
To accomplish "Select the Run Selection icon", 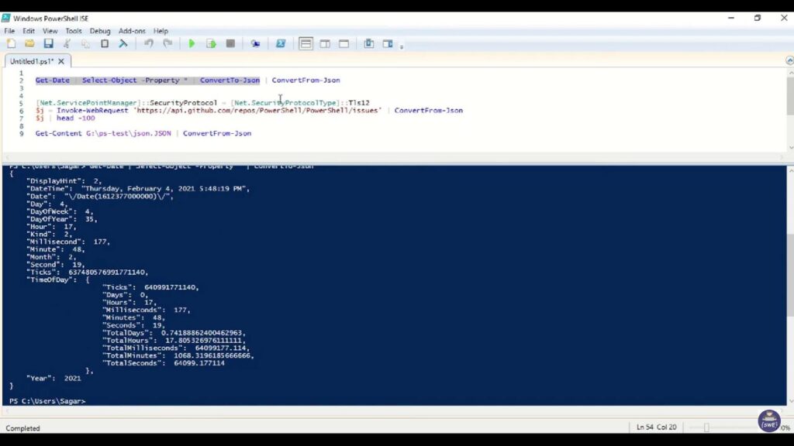I will click(x=211, y=44).
